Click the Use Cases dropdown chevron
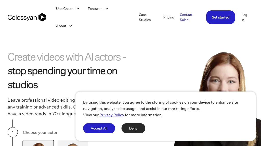Viewport: 261px width, 146px height. 77,9
